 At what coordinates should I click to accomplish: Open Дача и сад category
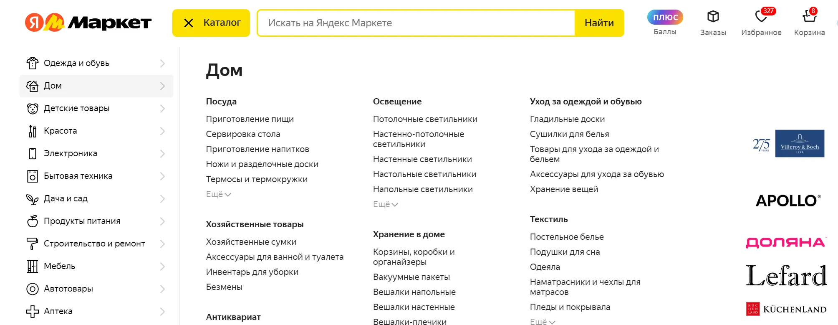[66, 198]
